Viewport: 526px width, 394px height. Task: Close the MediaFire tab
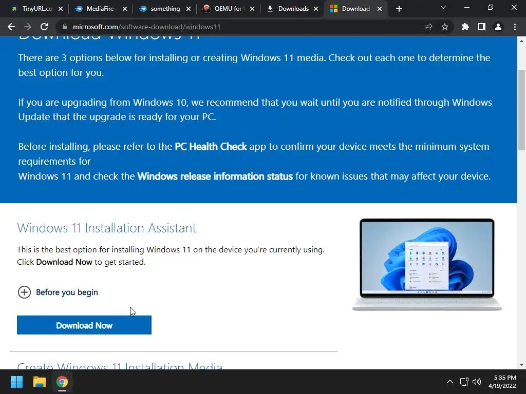point(124,9)
